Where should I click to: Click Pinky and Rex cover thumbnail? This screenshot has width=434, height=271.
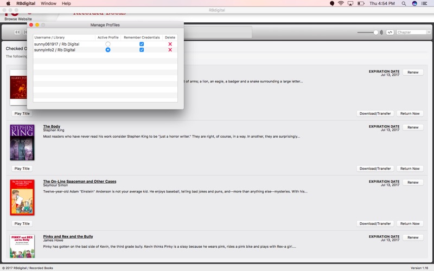(22, 246)
